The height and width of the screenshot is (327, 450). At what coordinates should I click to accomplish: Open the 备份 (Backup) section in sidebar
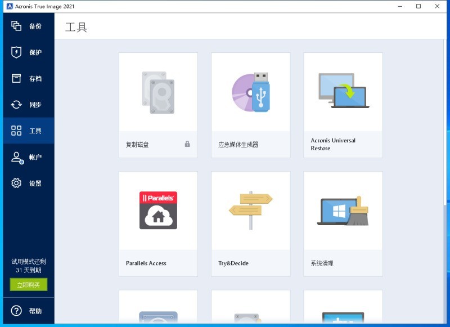click(27, 26)
